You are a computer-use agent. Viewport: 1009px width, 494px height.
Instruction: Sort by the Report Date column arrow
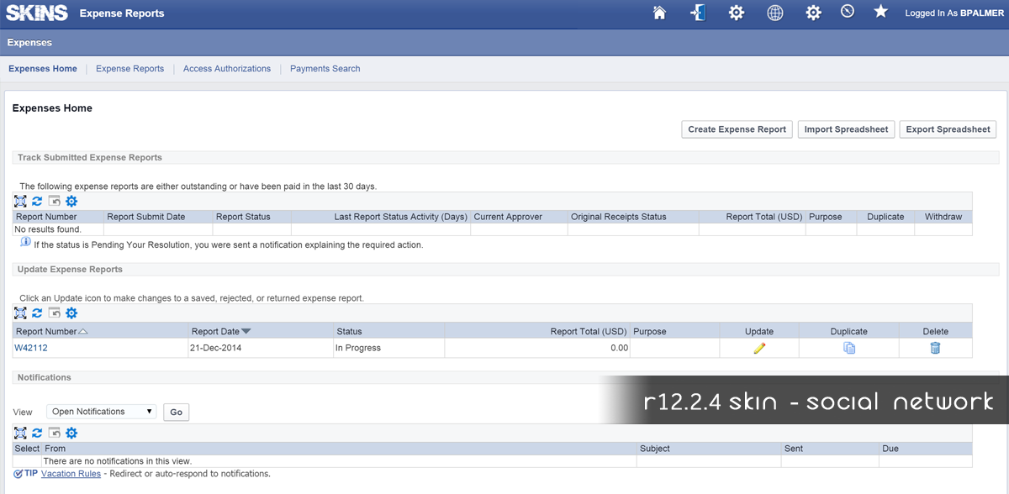[246, 331]
